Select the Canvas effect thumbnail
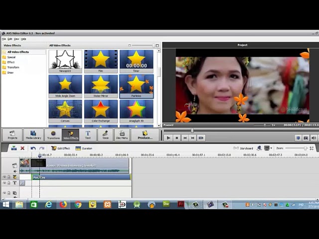 coord(65,111)
